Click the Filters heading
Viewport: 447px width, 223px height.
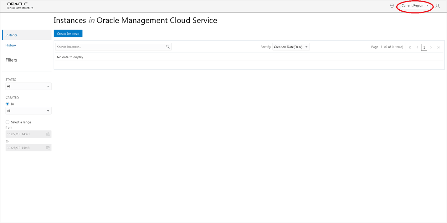pyautogui.click(x=11, y=60)
